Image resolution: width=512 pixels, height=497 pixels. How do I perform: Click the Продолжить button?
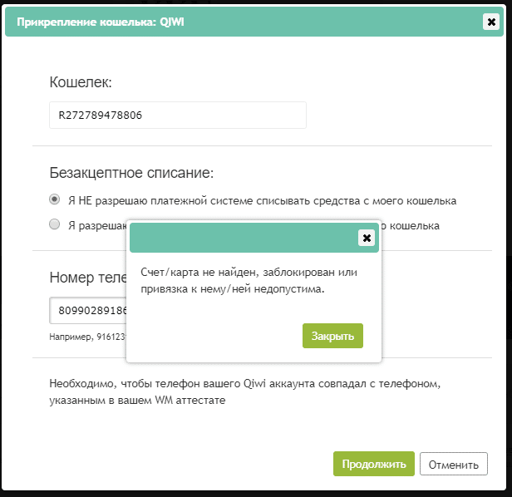coord(373,465)
